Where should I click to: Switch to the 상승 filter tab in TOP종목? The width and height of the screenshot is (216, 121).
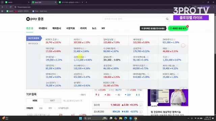coord(41,108)
